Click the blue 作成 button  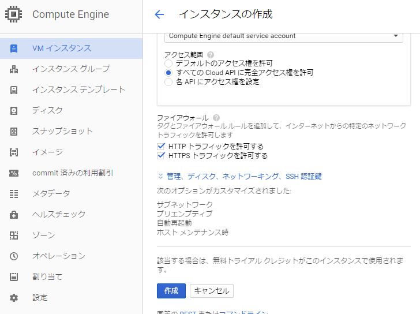(171, 291)
